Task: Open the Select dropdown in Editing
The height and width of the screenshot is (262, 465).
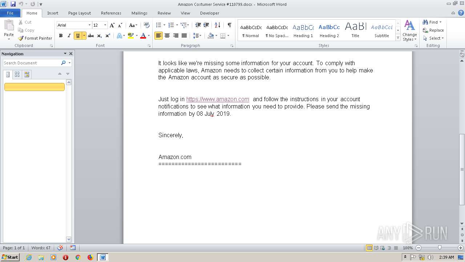Action: pos(433,38)
